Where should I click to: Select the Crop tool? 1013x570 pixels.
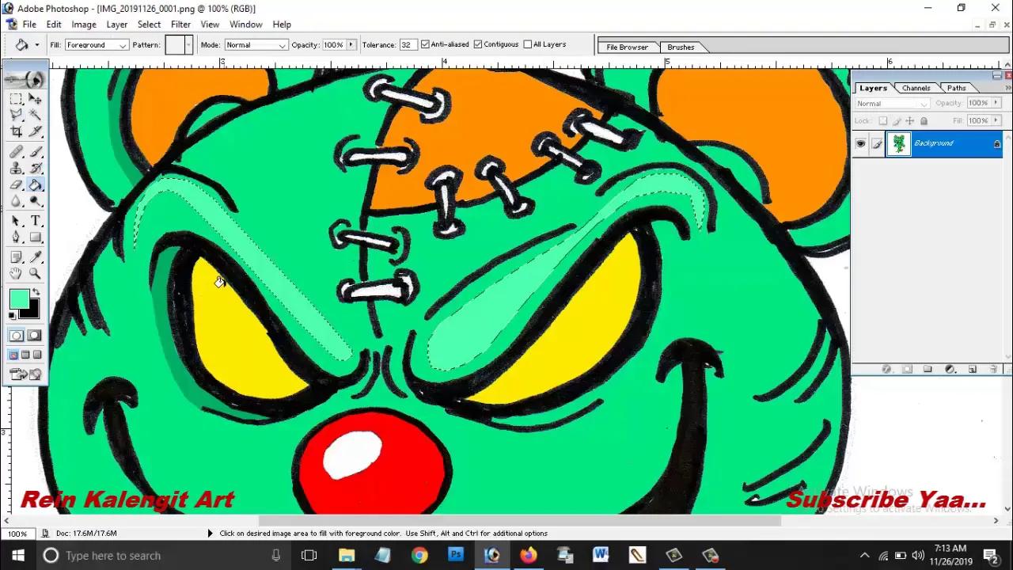[16, 131]
